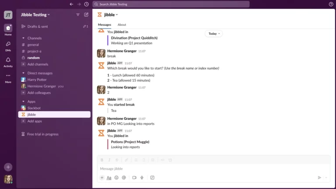Collapse the Channels section
Screen dimensions: 336x189
pos(23,38)
